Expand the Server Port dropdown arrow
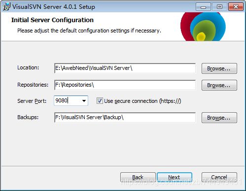This screenshot has width=246, height=191. point(84,101)
